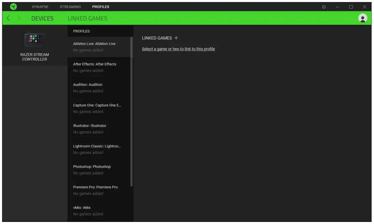
Task: Switch to the Profiles tab
Action: [x=101, y=7]
